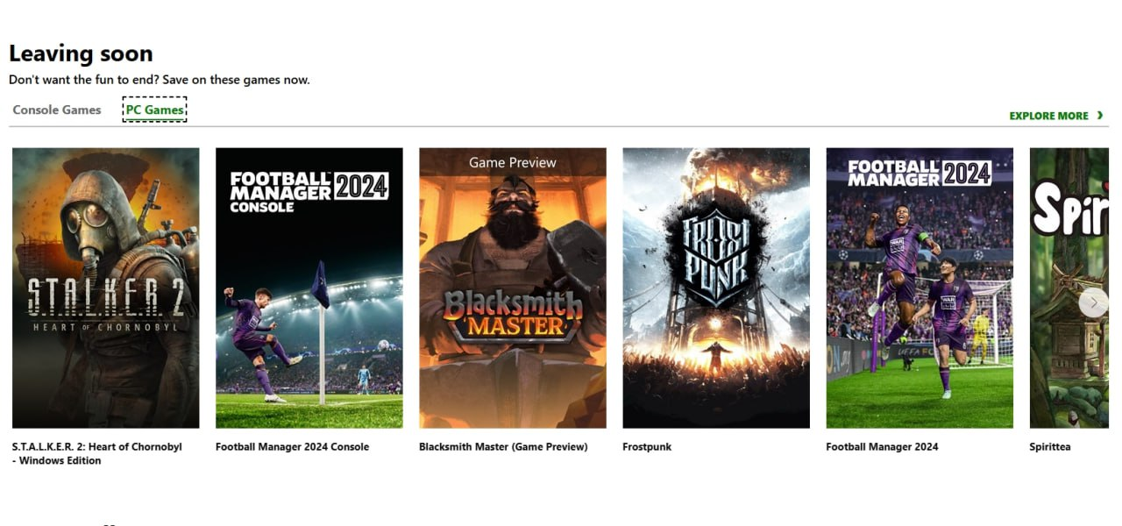This screenshot has height=526, width=1122.
Task: Open the Blacksmith Master cover art
Action: coord(513,288)
